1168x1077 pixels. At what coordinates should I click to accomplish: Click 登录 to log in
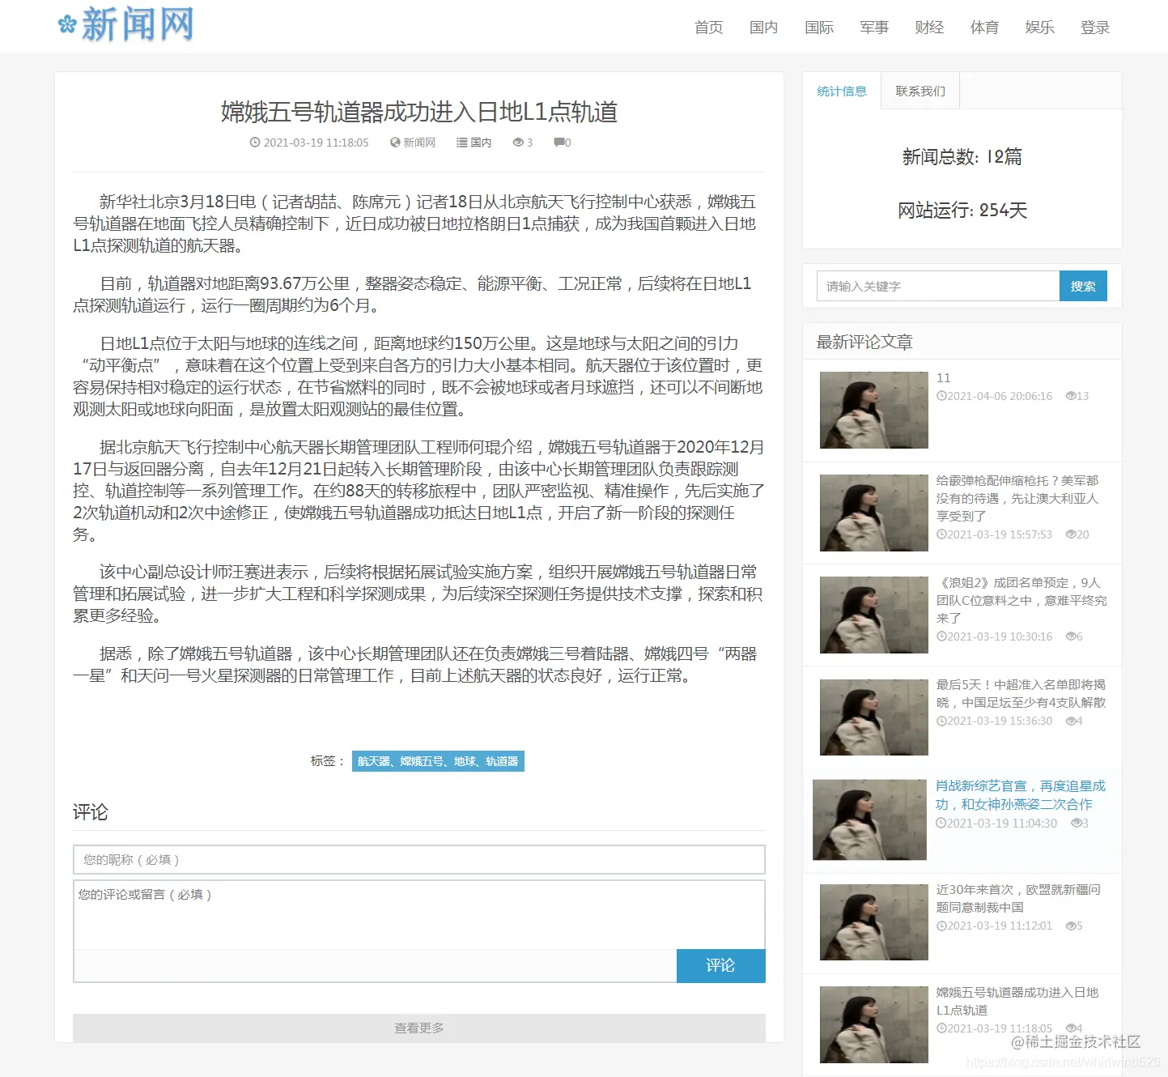coord(1095,28)
